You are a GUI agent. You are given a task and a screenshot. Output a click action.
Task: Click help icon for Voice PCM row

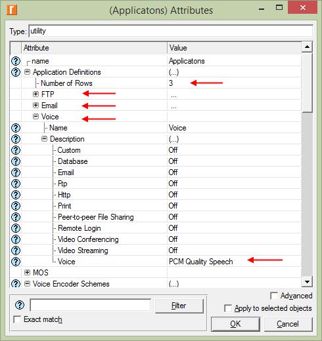16,262
